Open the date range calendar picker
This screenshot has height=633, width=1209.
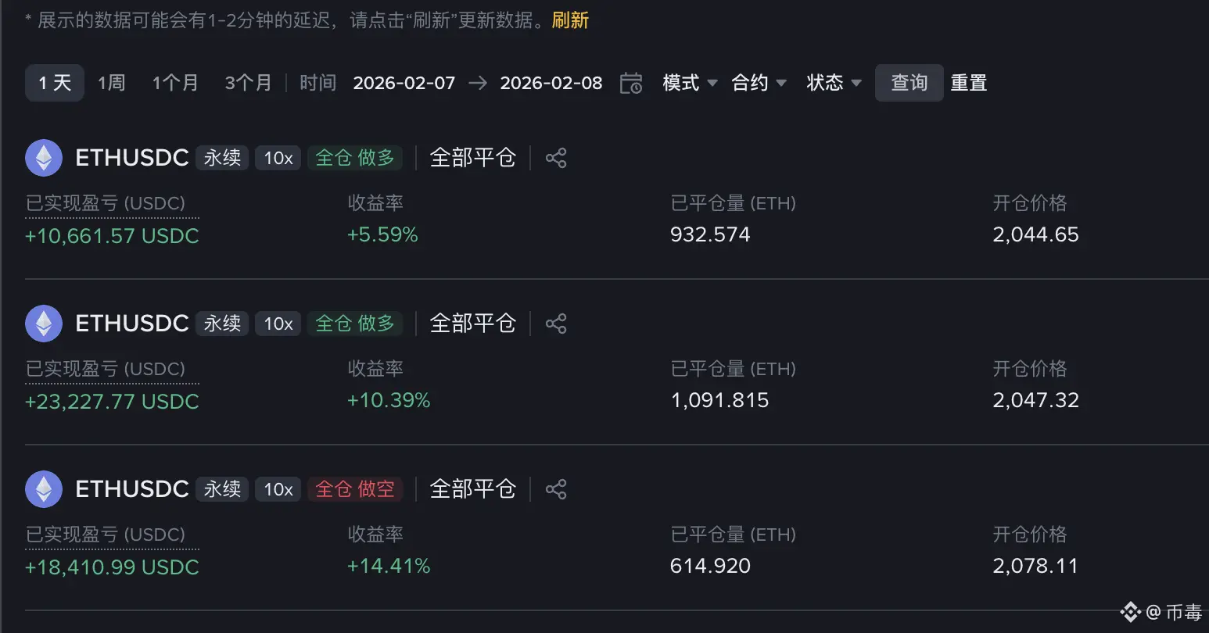pos(631,83)
